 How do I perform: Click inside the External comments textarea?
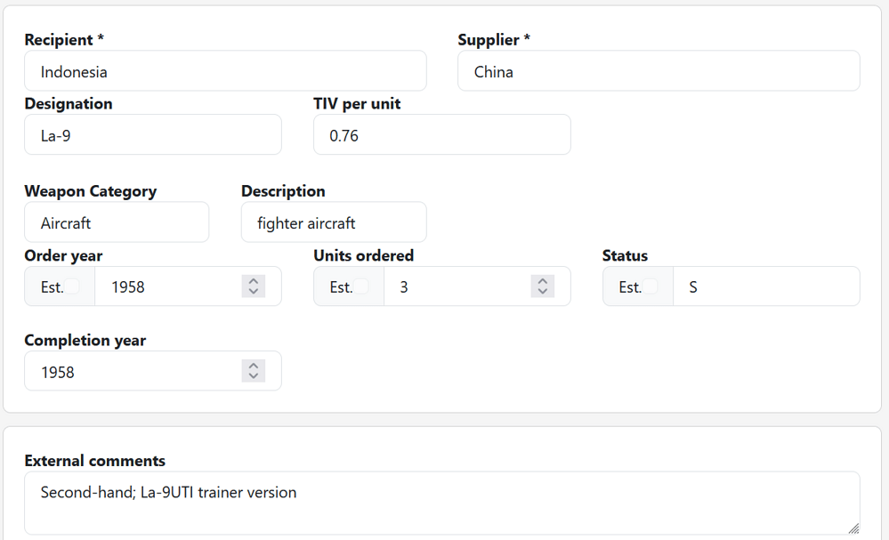(441, 503)
